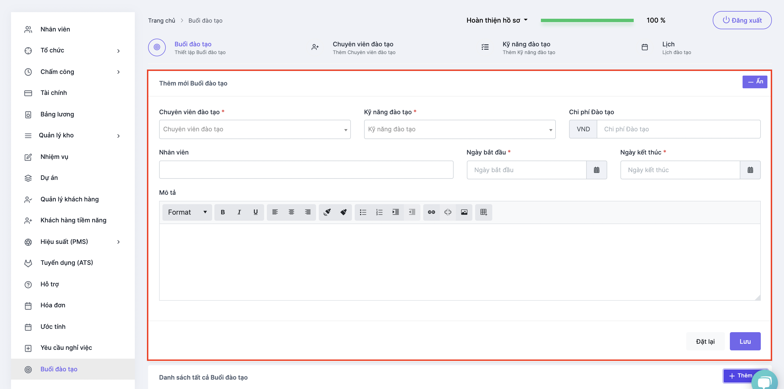Screen dimensions: 784x389
Task: Click the Đăng xuất logout button
Action: pyautogui.click(x=742, y=20)
